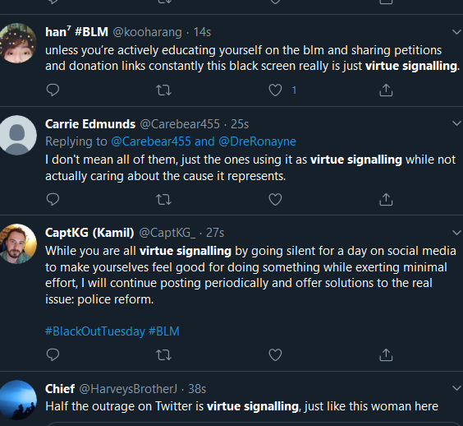Like Carrie Edmunds' tweet
This screenshot has height=426, width=463.
(x=275, y=199)
